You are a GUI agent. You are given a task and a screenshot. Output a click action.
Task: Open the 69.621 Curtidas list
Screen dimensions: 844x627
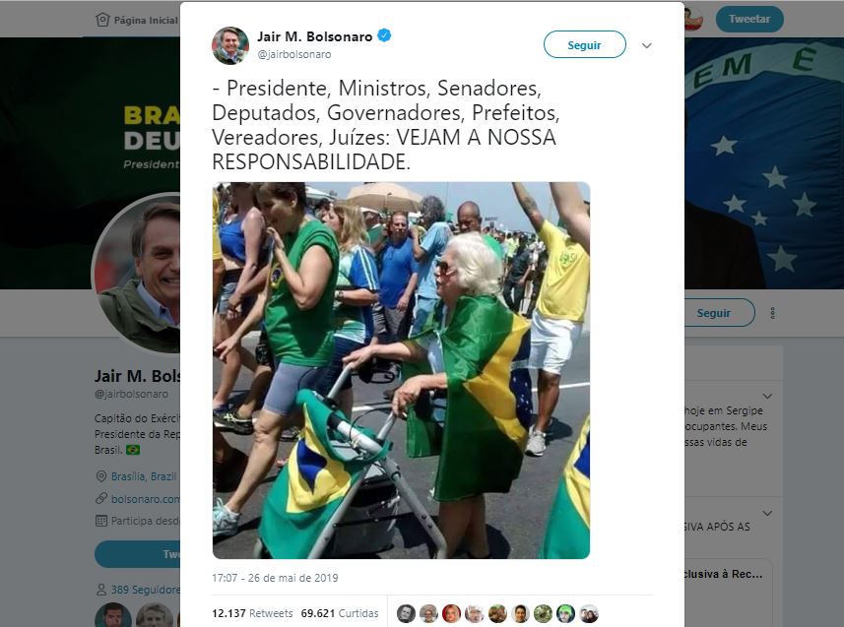click(x=340, y=613)
